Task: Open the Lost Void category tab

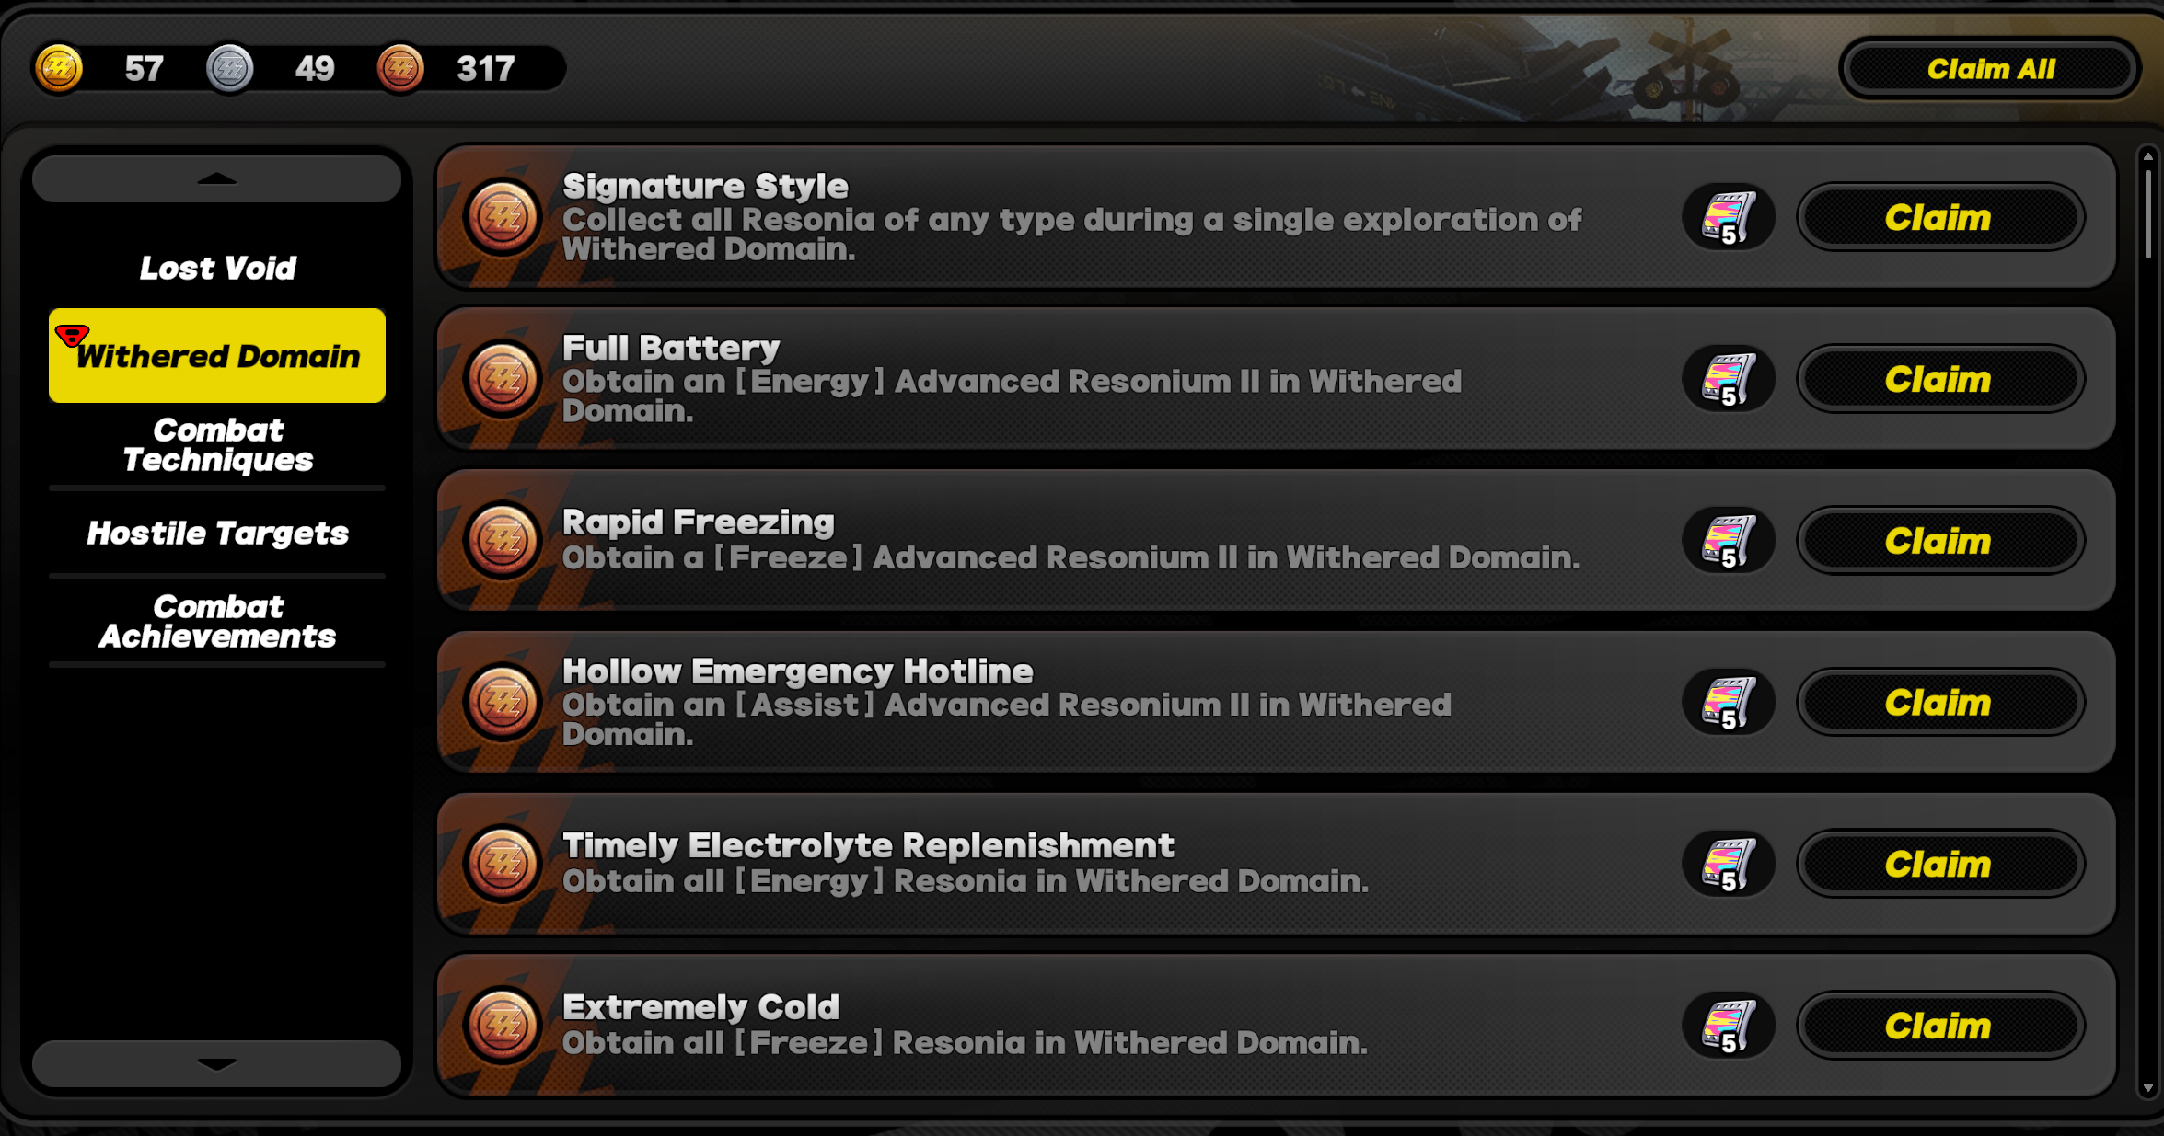Action: click(x=217, y=268)
